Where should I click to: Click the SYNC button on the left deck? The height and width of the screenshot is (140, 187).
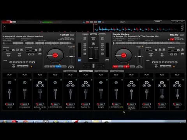[x=64, y=67]
